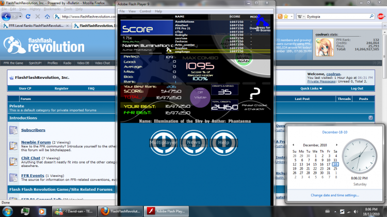Click the Newbie Forum icon
The height and width of the screenshot is (217, 387).
tap(13, 146)
